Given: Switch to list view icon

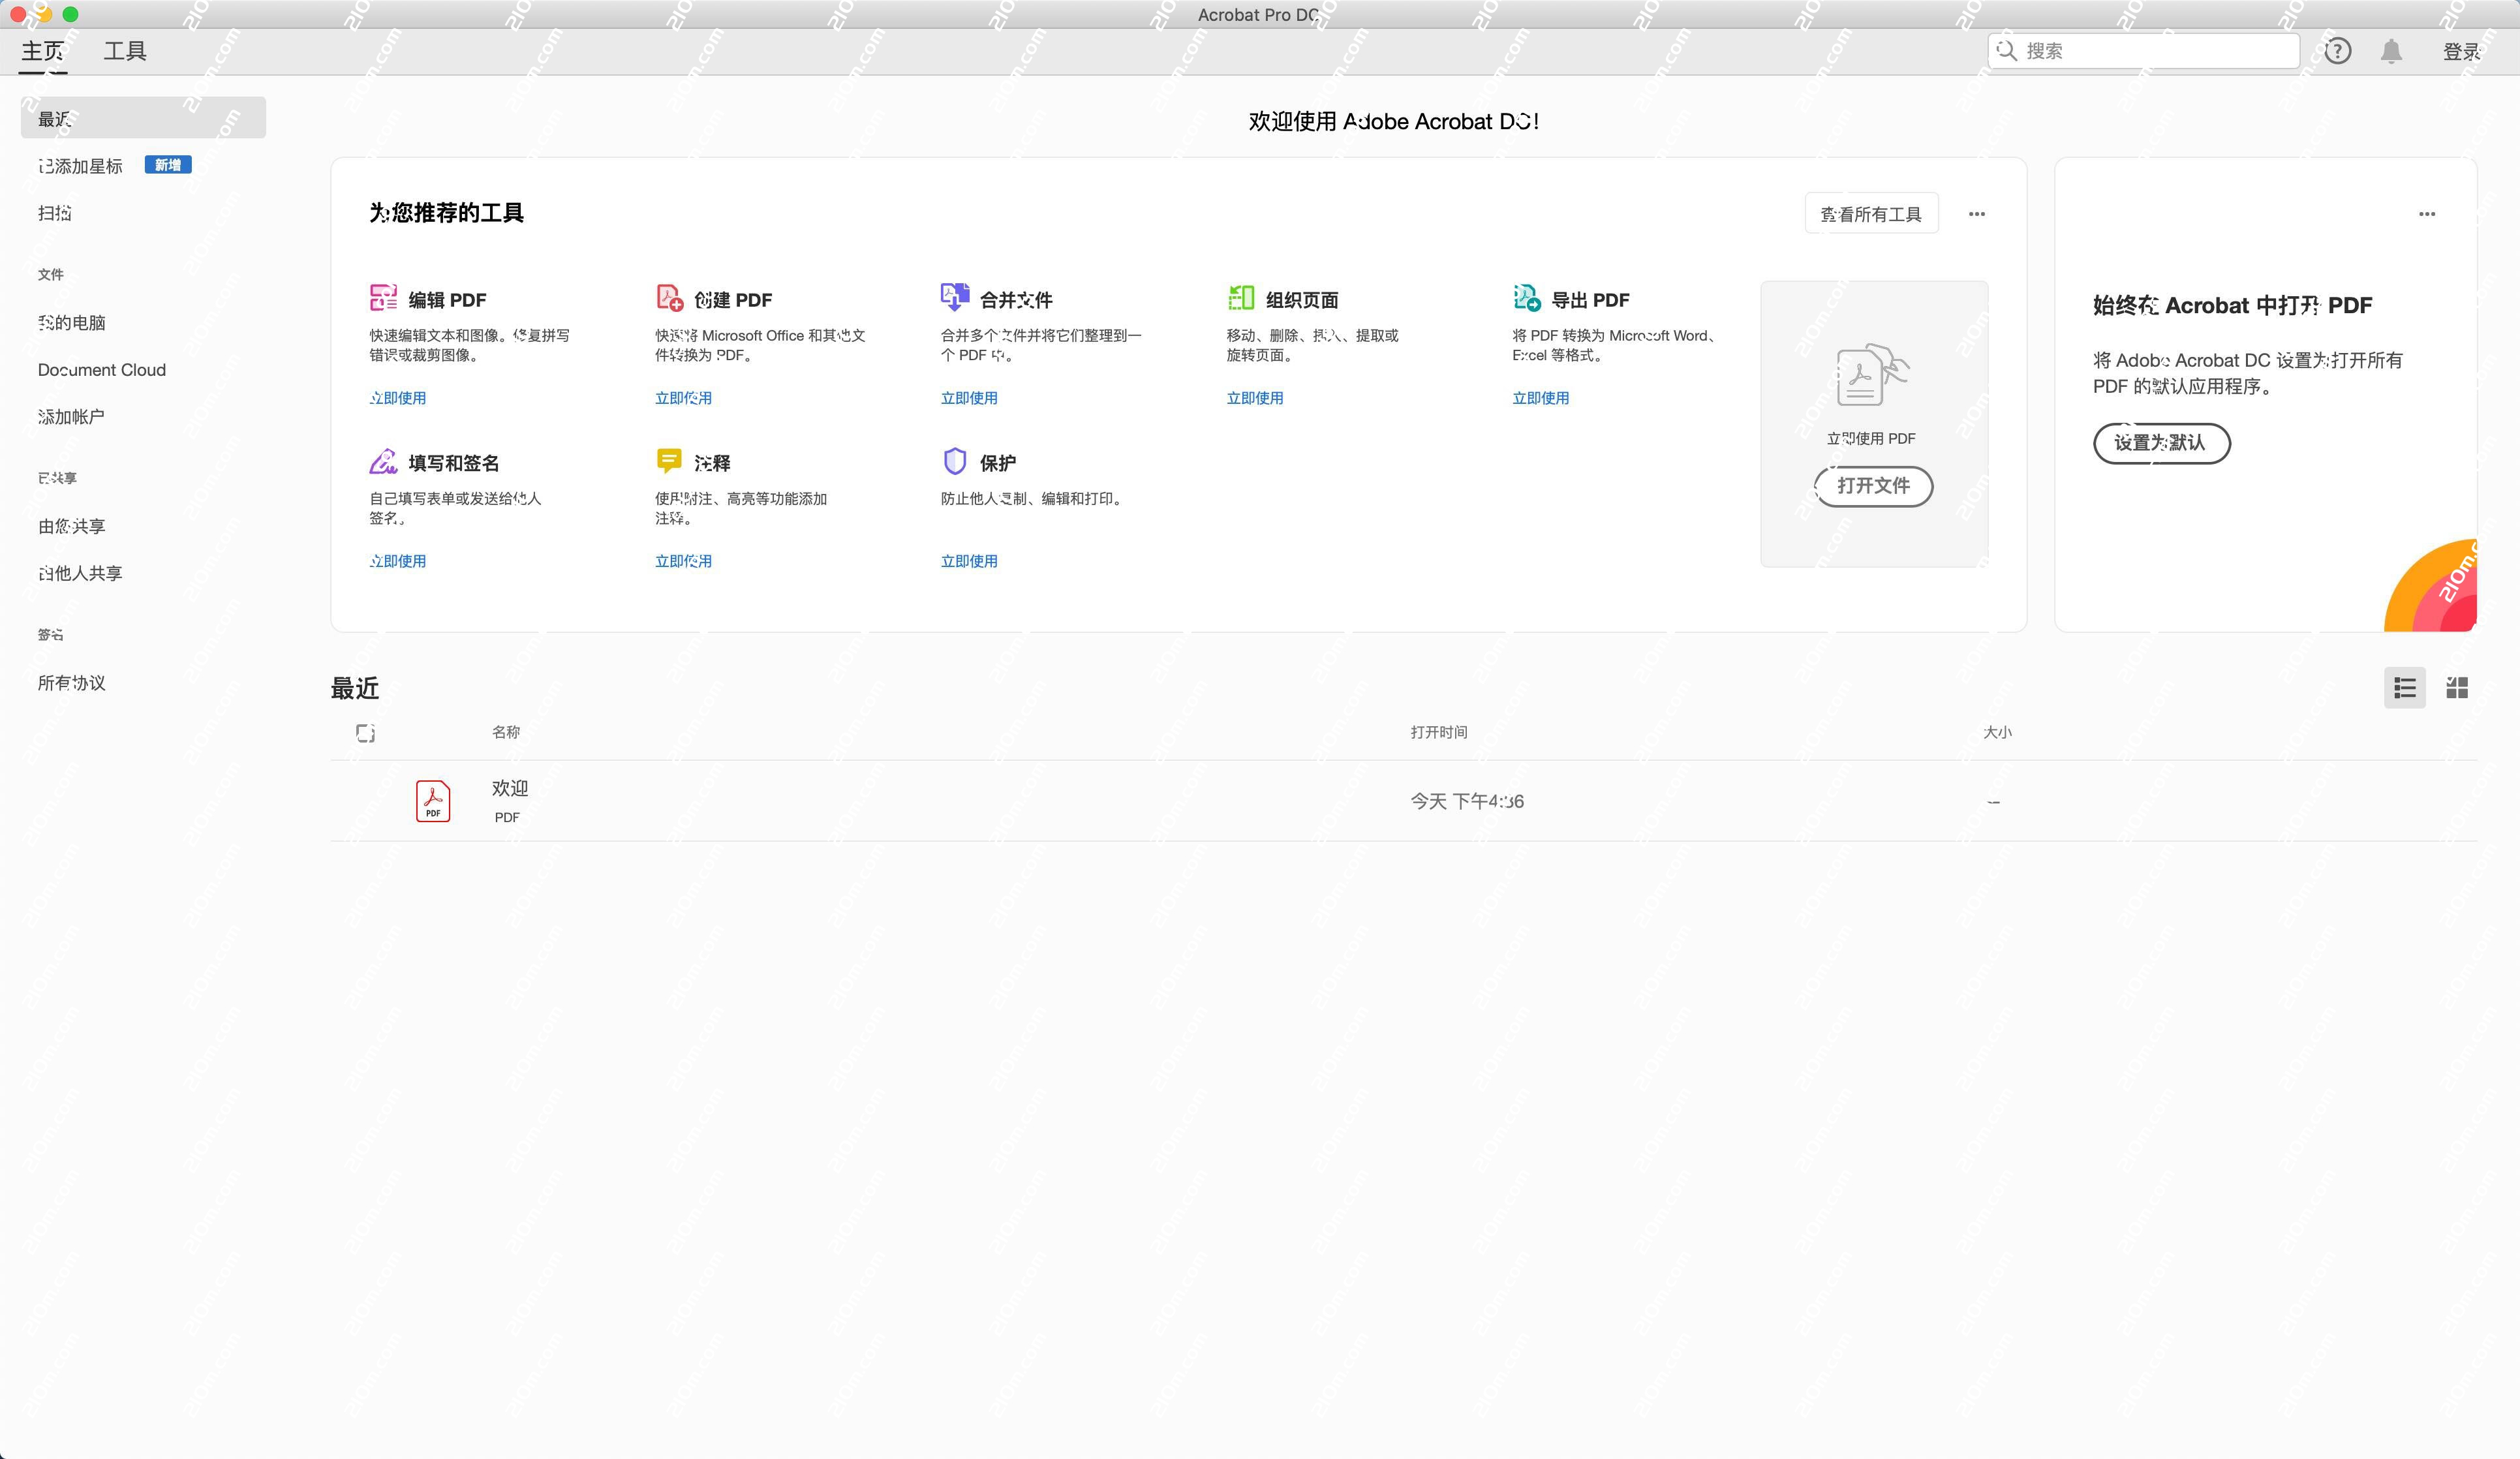Looking at the screenshot, I should click(x=2405, y=688).
